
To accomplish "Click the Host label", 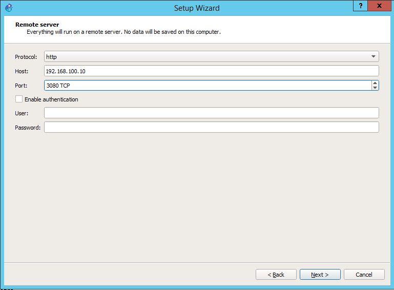I will click(22, 71).
